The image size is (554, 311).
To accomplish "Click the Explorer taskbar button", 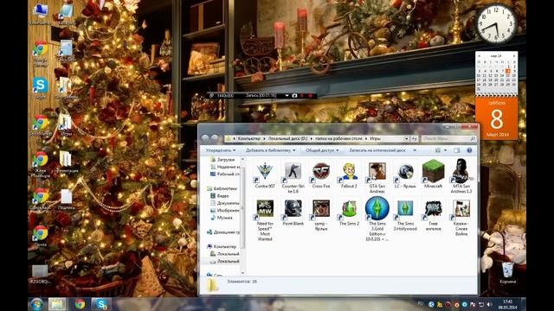I will 57,304.
